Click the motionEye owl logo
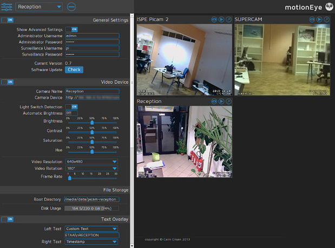The height and width of the screenshot is (248, 335). click(x=328, y=8)
